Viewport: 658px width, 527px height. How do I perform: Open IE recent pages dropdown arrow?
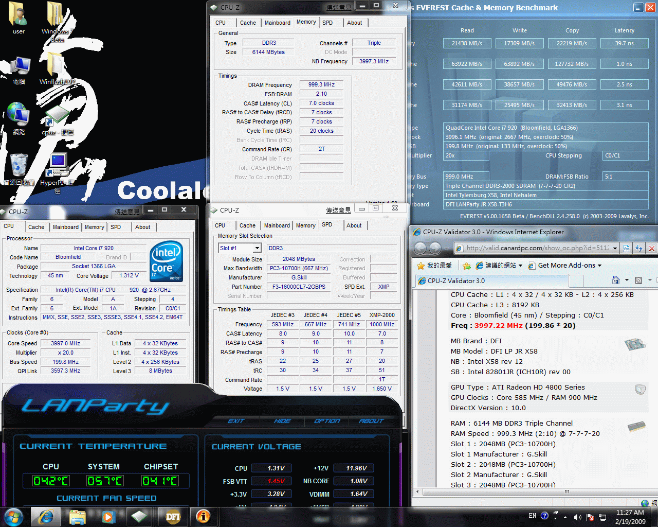446,249
